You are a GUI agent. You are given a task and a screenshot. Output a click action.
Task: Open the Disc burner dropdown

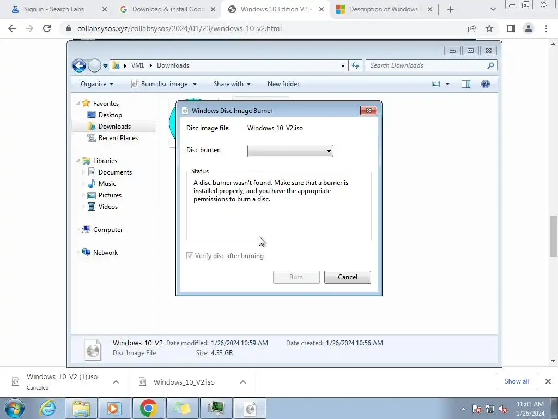[290, 151]
